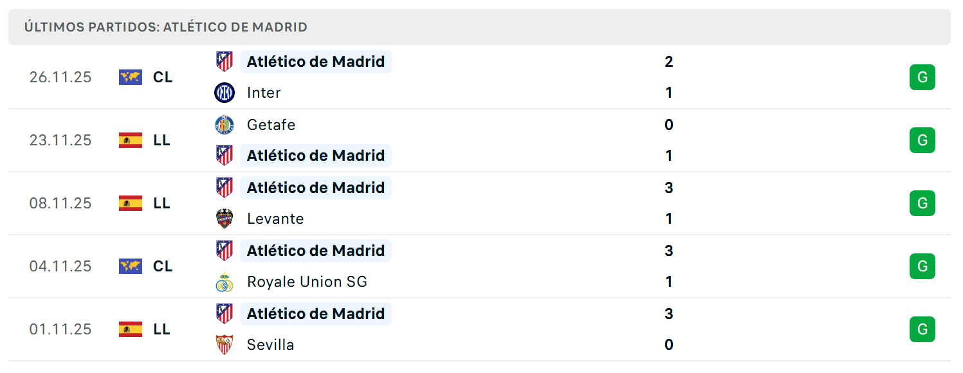
Task: Click Atlético crest in the Inter match
Action: tap(225, 62)
